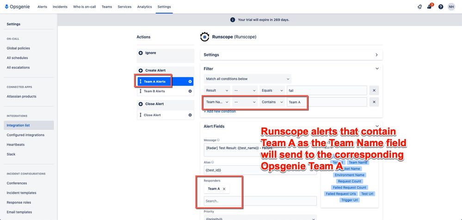Insert the Failed Request Count tag
Image resolution: width=462 pixels, height=220 pixels.
(x=350, y=188)
